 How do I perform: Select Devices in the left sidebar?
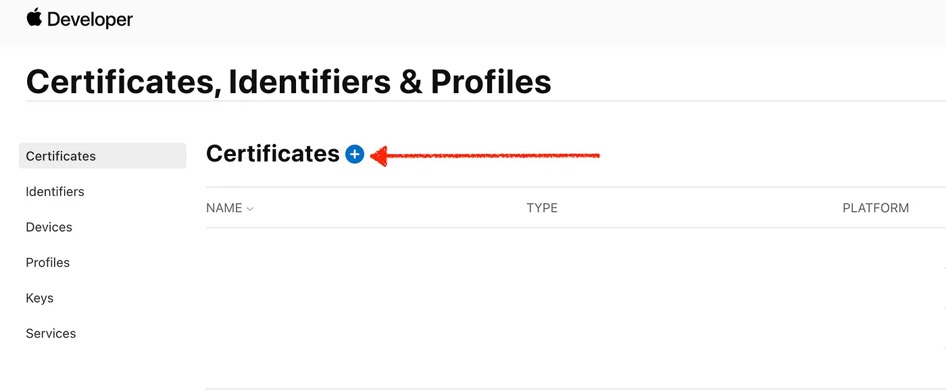tap(49, 227)
